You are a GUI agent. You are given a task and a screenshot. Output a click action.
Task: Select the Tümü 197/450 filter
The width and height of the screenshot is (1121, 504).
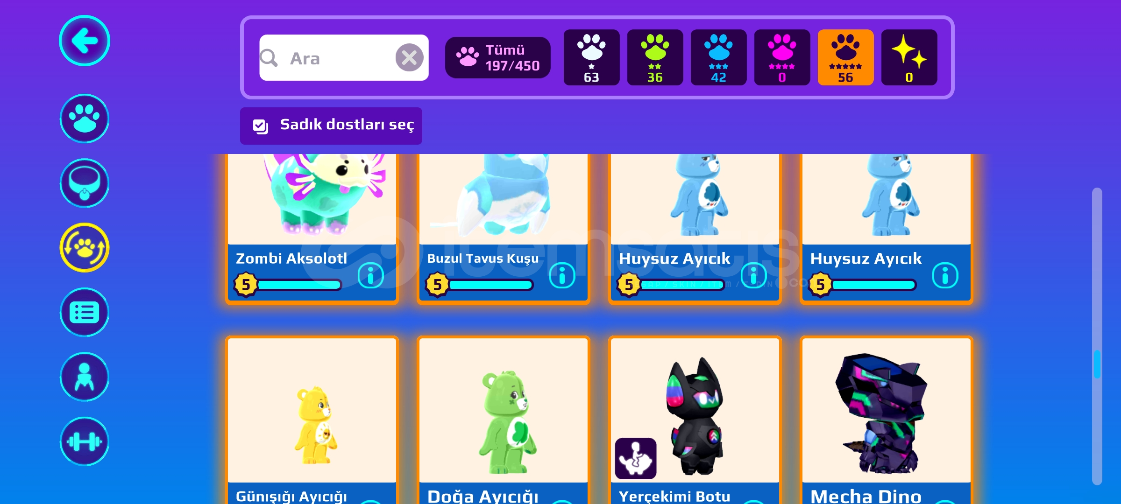click(x=498, y=57)
